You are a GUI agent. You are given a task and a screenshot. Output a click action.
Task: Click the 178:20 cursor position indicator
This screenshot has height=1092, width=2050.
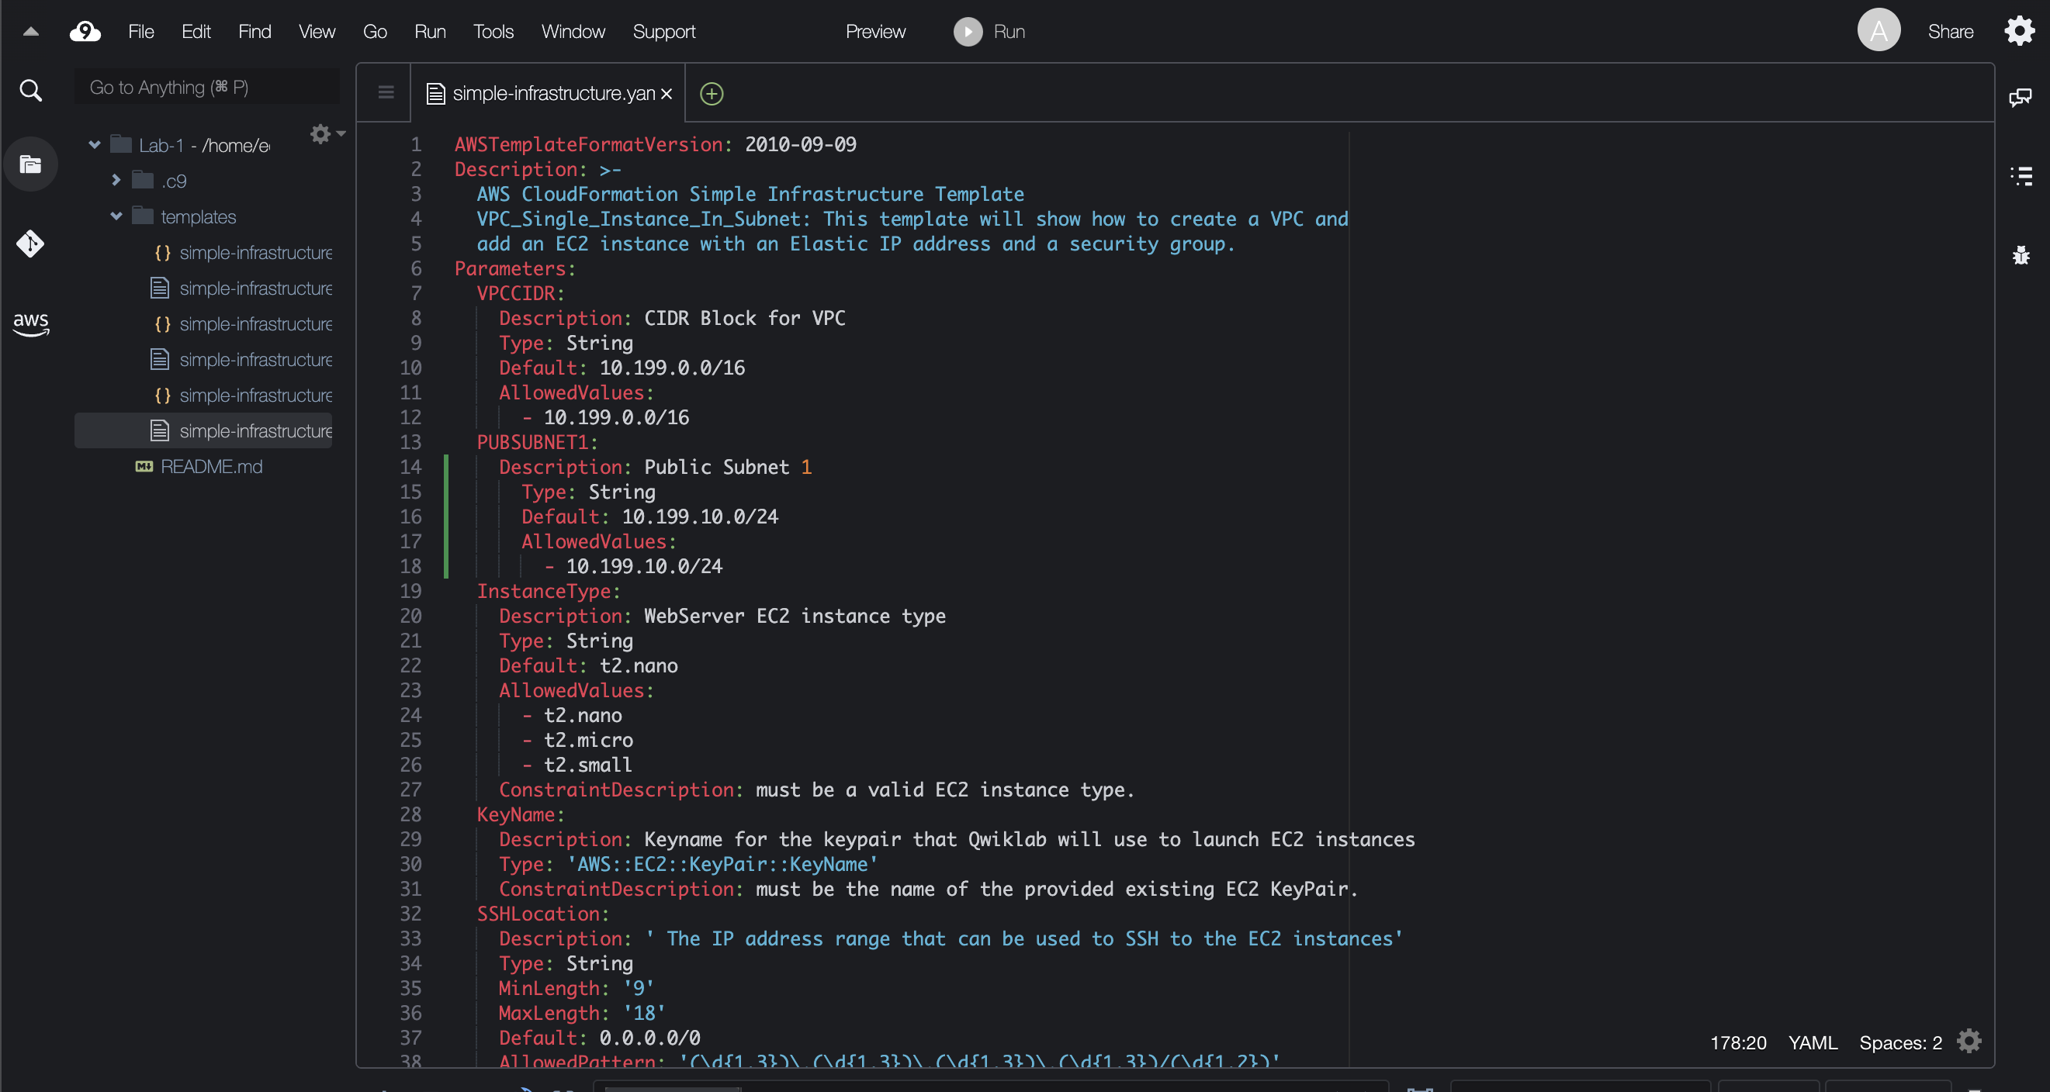pos(1738,1042)
